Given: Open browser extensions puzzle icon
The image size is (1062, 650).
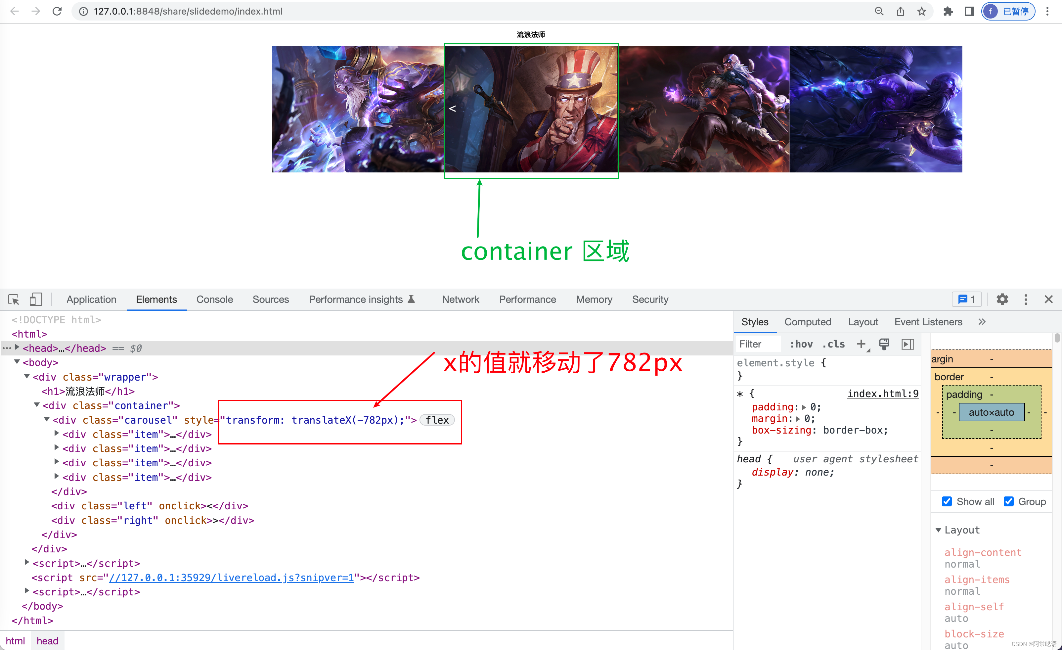Looking at the screenshot, I should pos(948,11).
